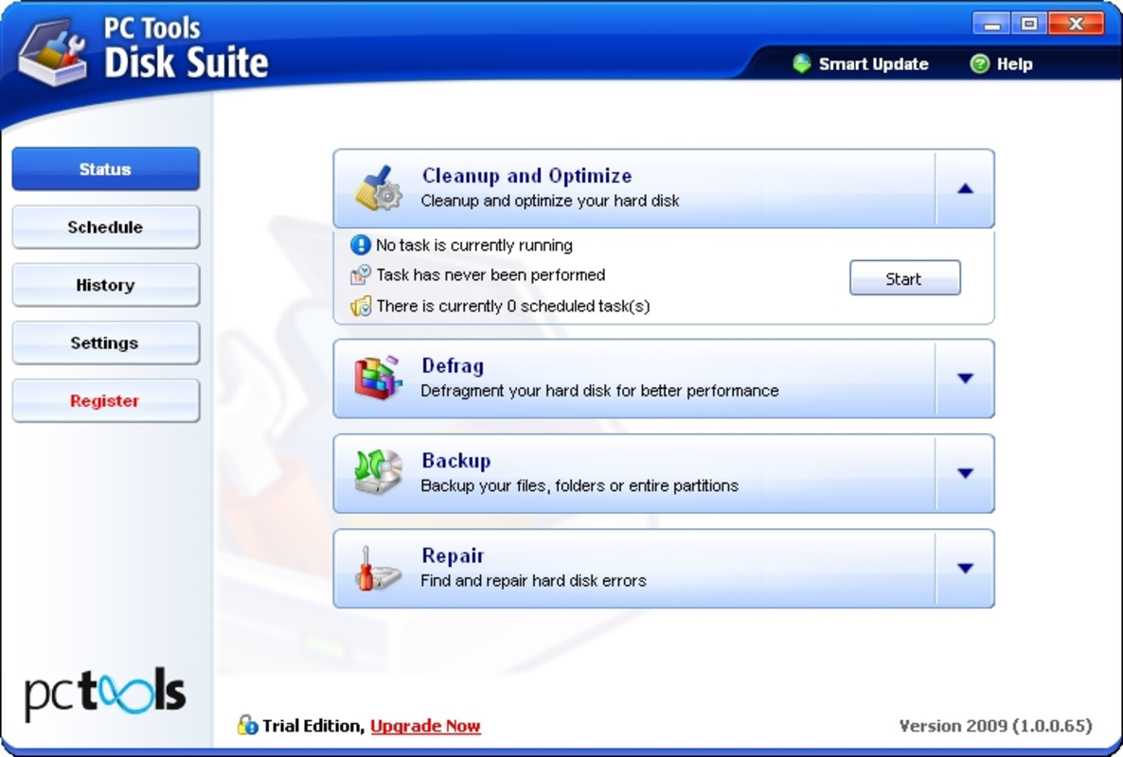Click the 'Version 2009 (1.0.0.65)' text
This screenshot has width=1123, height=757.
(x=995, y=726)
